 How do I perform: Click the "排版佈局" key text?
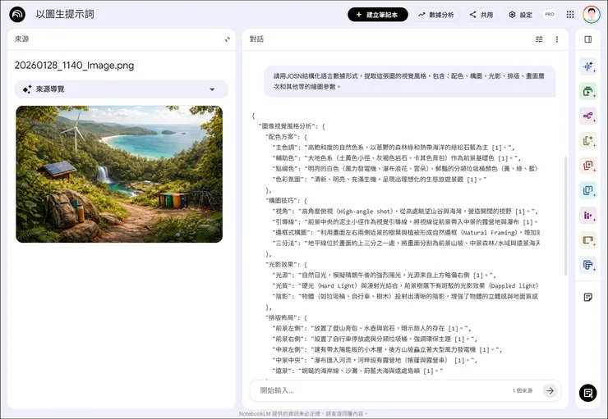[x=282, y=317]
